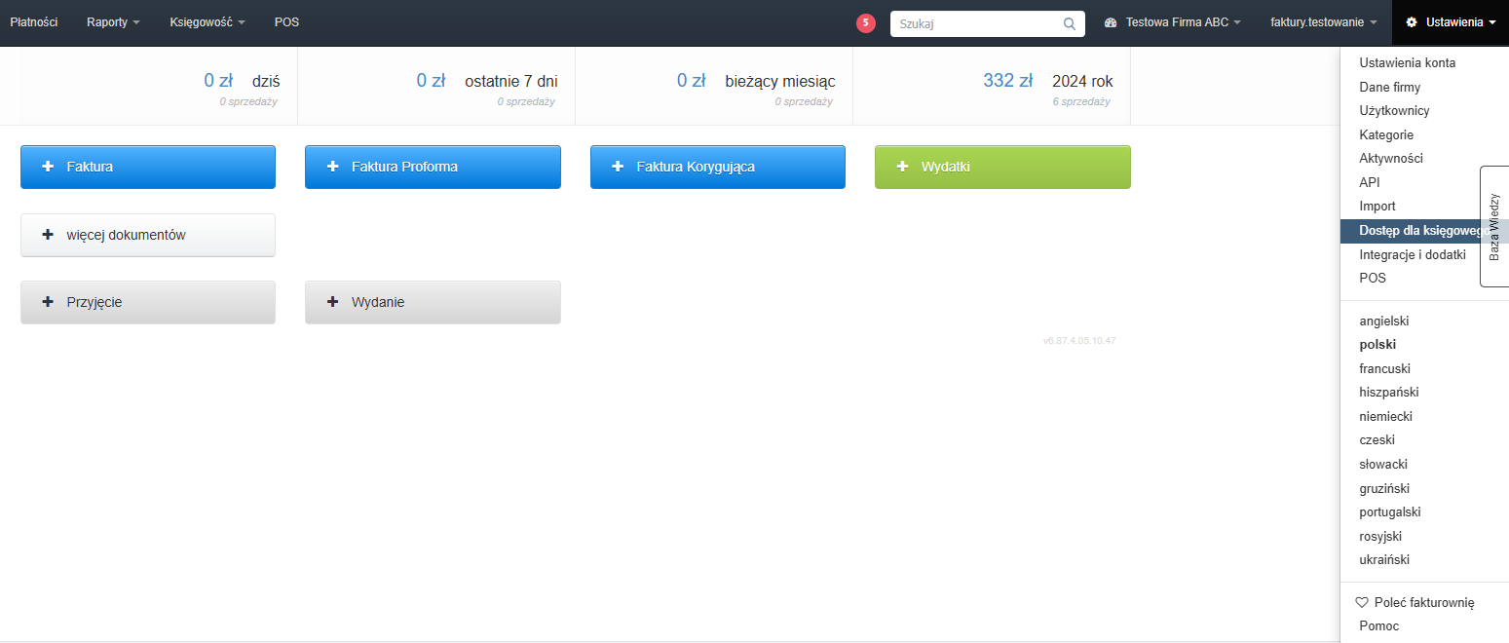Image resolution: width=1509 pixels, height=643 pixels.
Task: Open Integracje i dodatki entry
Action: tap(1412, 253)
